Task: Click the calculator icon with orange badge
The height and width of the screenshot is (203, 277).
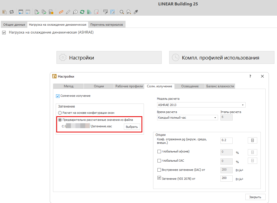Action: pos(51,12)
